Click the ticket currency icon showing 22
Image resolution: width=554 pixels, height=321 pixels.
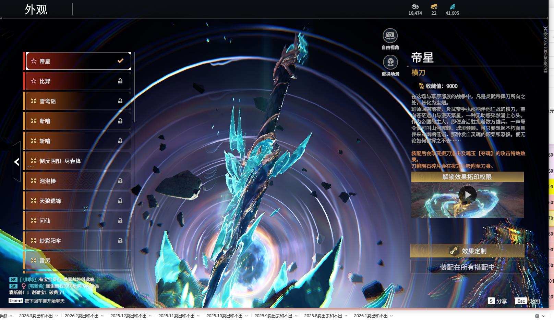coord(434,6)
